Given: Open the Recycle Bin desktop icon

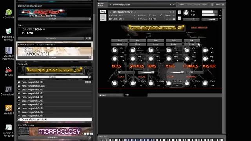Looking at the screenshot, I should tap(9, 34).
